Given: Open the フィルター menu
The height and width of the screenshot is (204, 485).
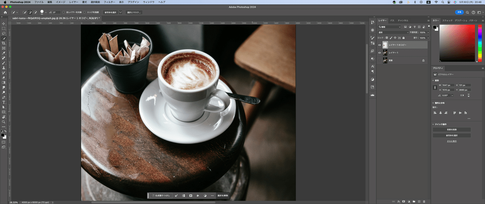Looking at the screenshot, I should click(x=109, y=2).
